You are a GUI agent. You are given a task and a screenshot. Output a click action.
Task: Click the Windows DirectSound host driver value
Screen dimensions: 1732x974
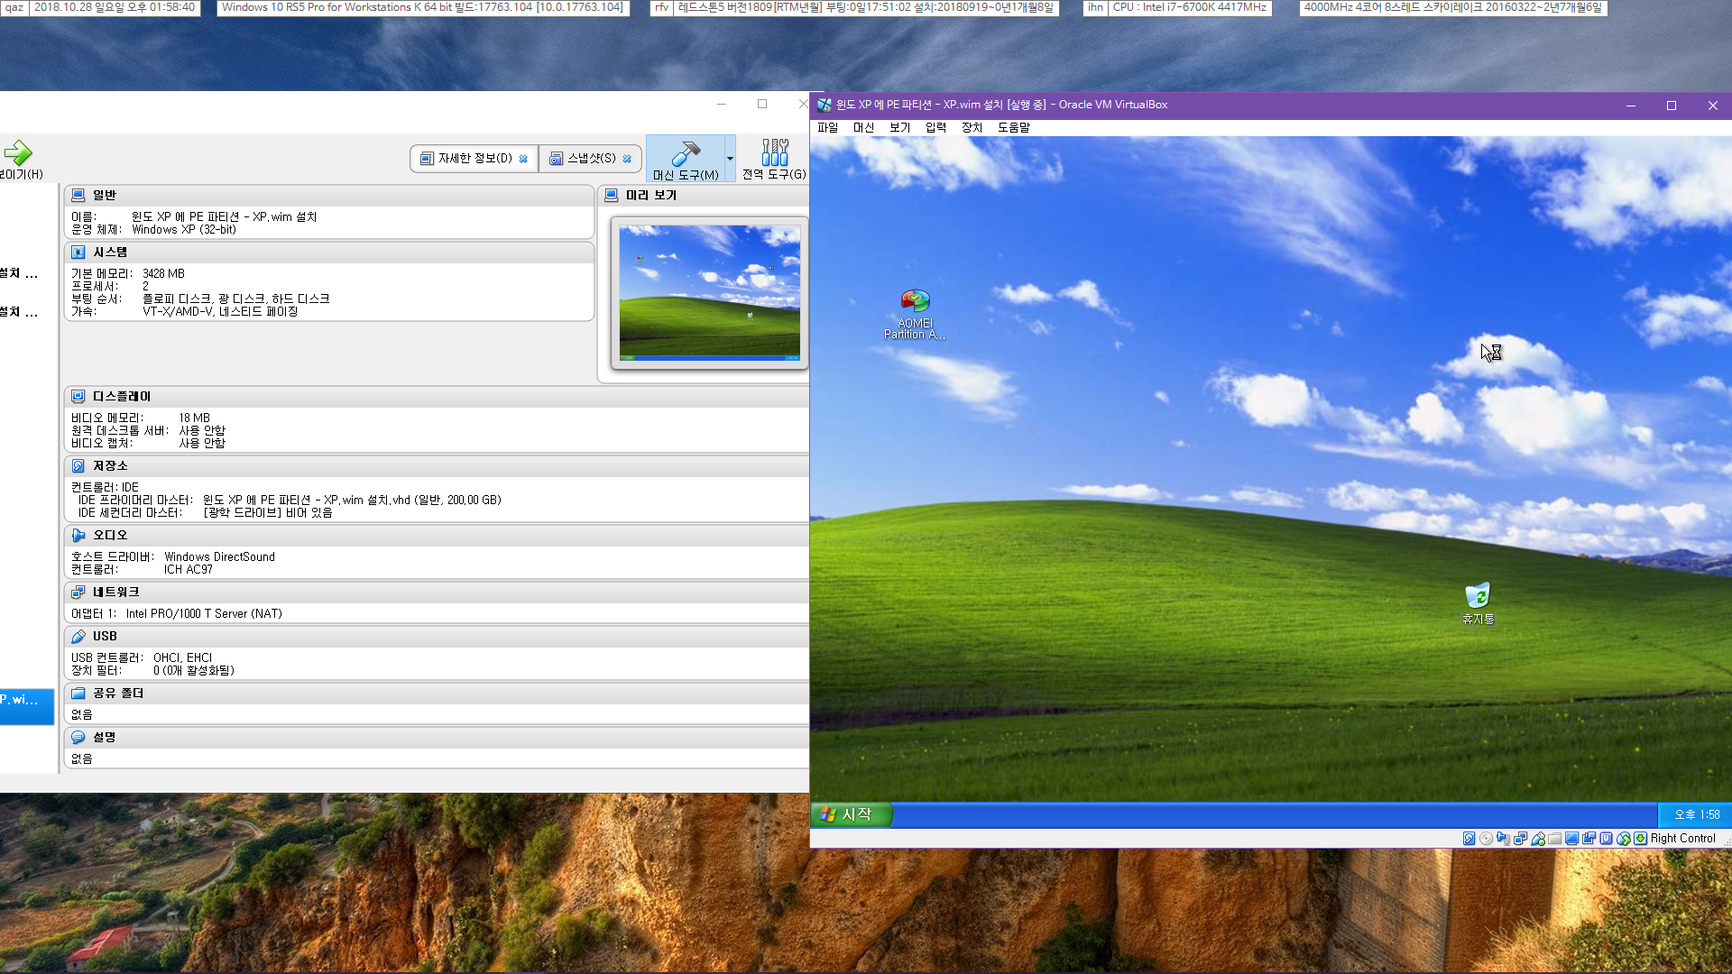coord(219,557)
